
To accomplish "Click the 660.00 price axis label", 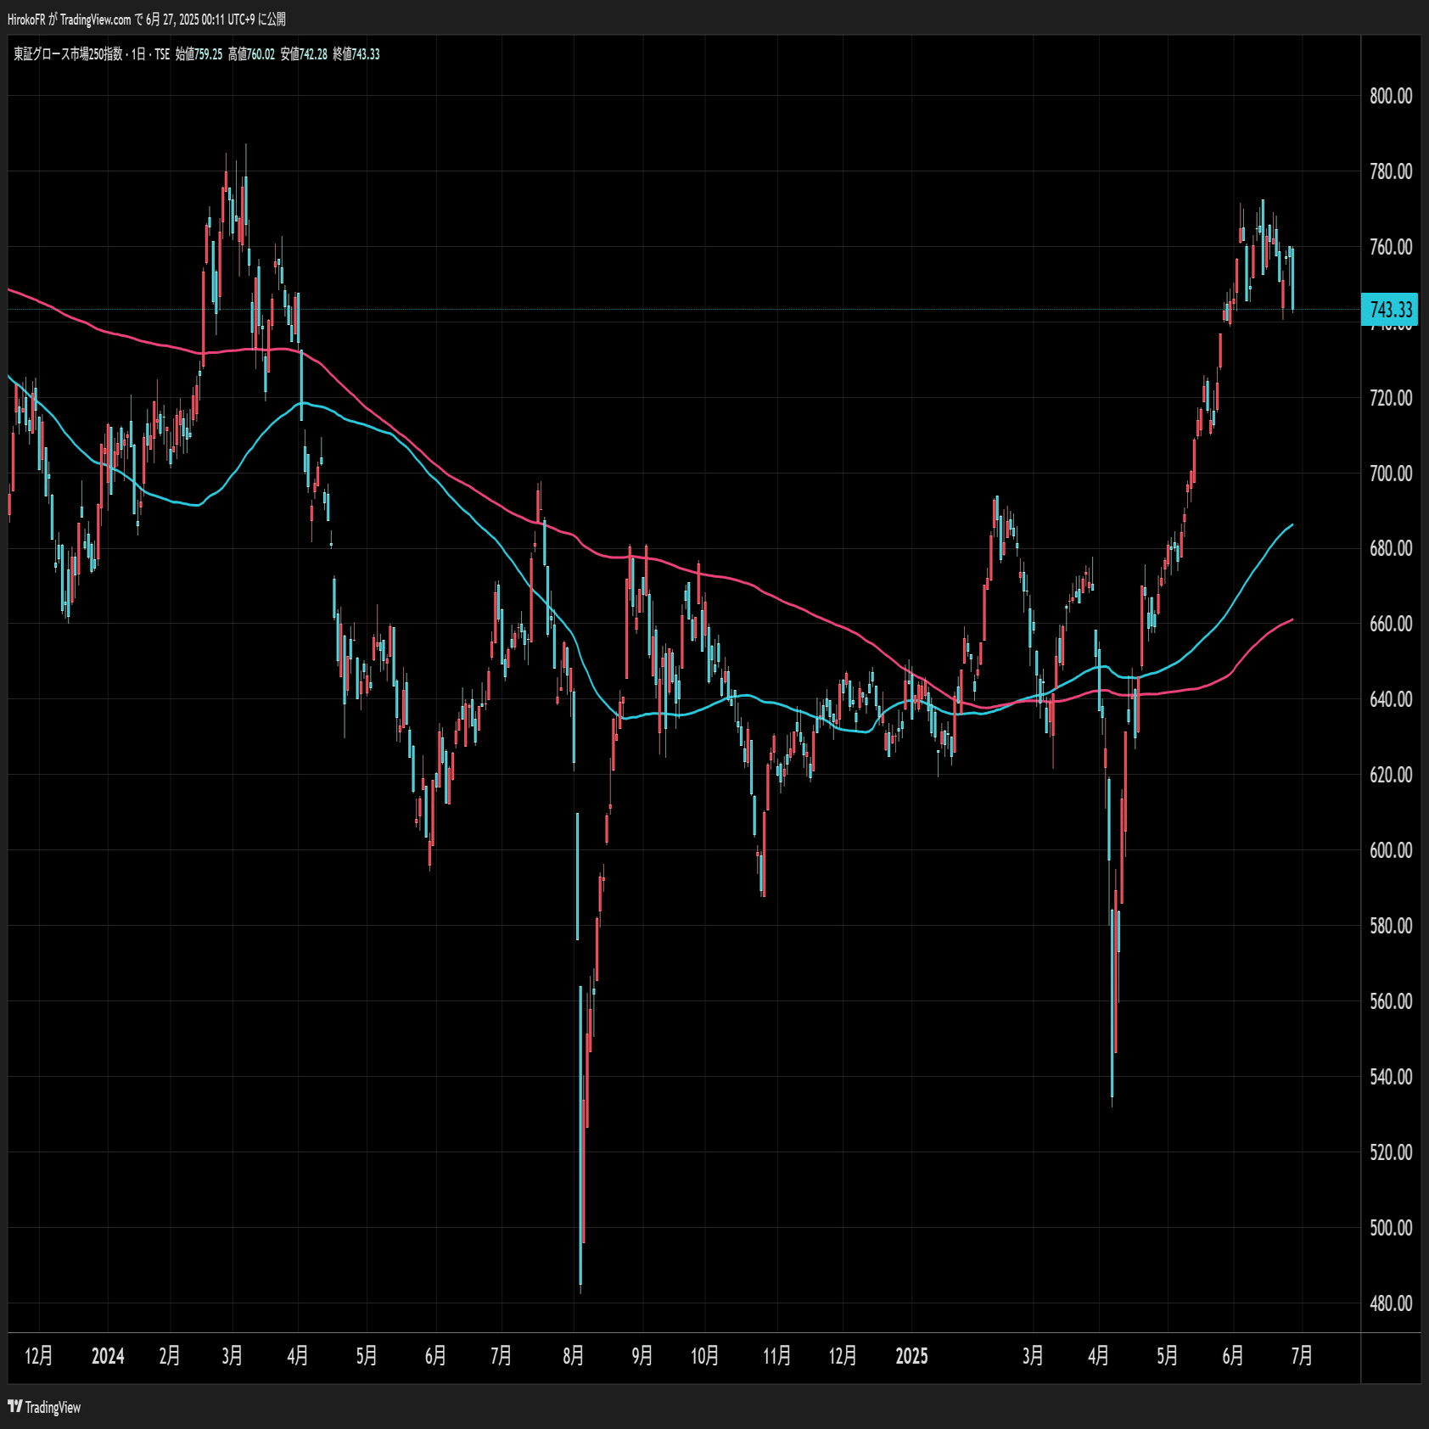I will coord(1391,624).
